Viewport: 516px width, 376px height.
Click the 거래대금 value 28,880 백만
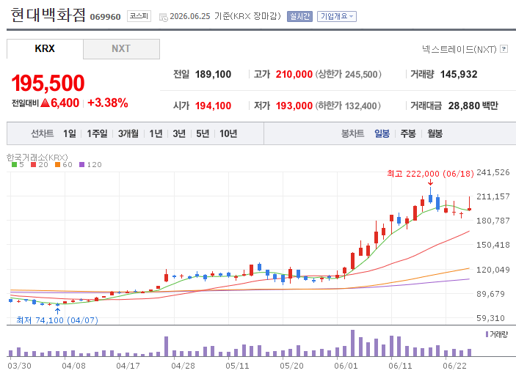[x=473, y=106]
